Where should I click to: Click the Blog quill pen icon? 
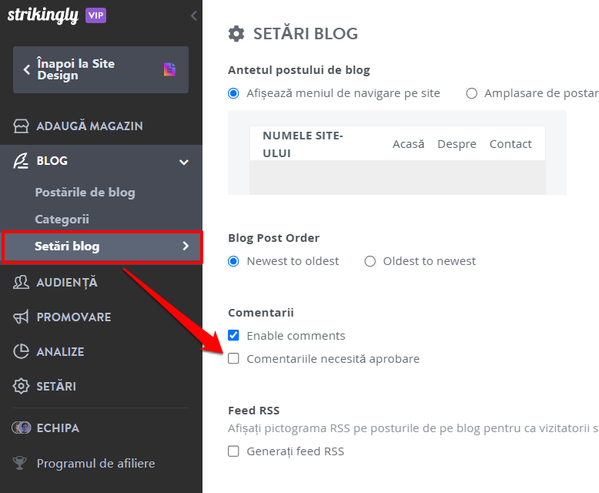tap(21, 161)
